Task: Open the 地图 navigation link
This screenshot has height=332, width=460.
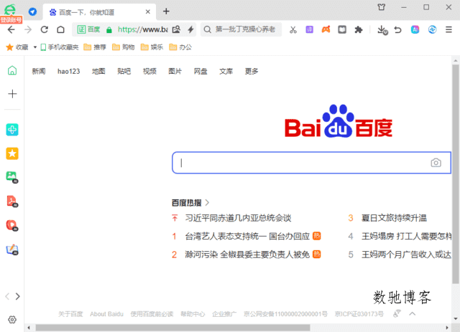Action: point(98,71)
